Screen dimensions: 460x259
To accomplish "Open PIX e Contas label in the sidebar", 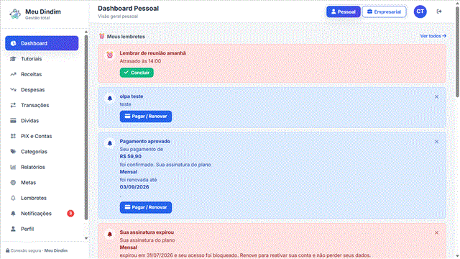I will [37, 136].
